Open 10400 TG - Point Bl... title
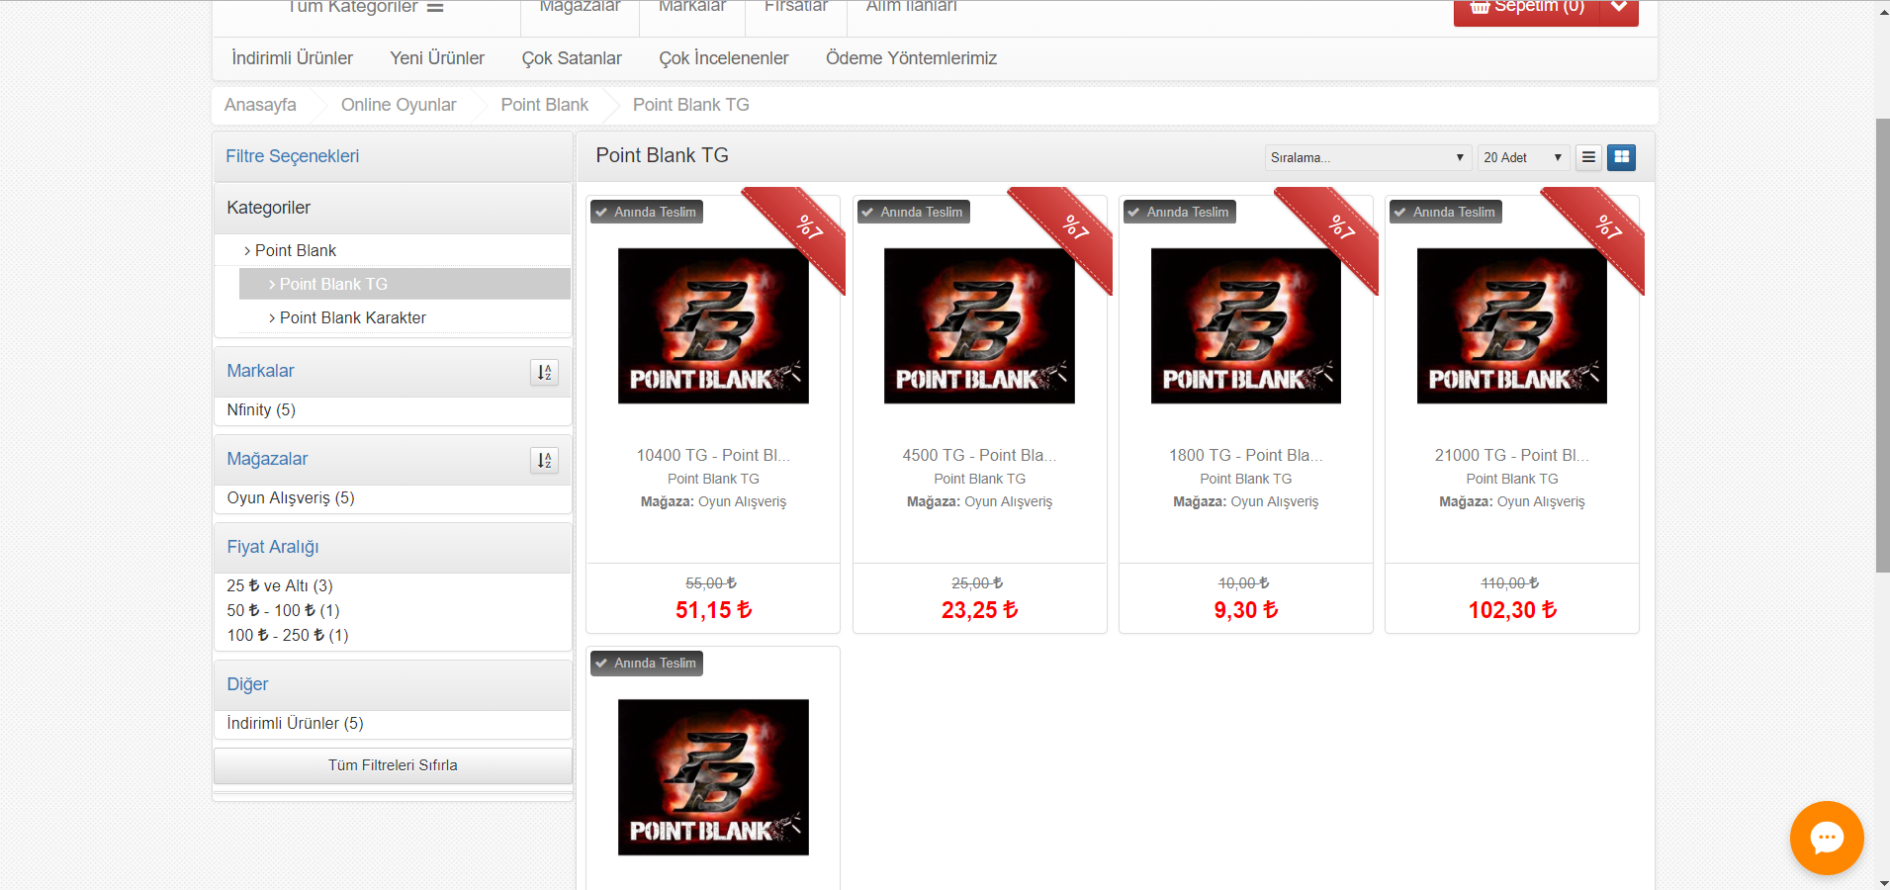The height and width of the screenshot is (890, 1890). tap(713, 455)
